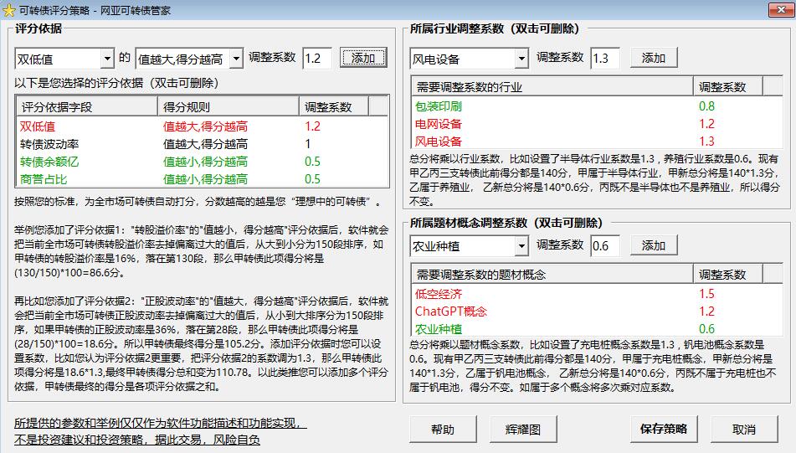Viewport: 796px width, 453px height.
Task: Click 调整系数 header in concept table
Action: coord(728,275)
